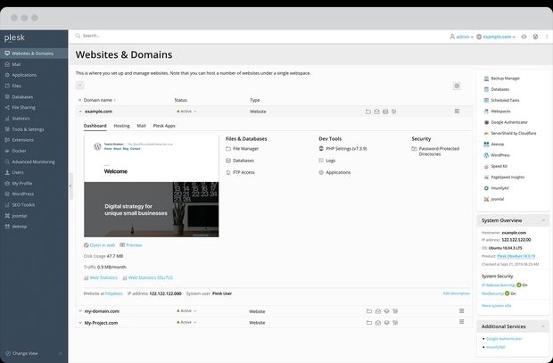Collapse the left sidebar with the handle
Image resolution: width=553 pixels, height=363 pixels.
point(70,186)
